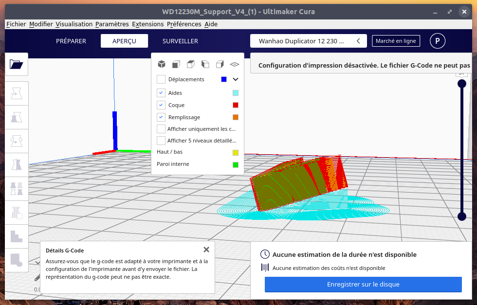Click the stair-step shaped tool icon
The height and width of the screenshot is (305, 477).
tap(17, 236)
